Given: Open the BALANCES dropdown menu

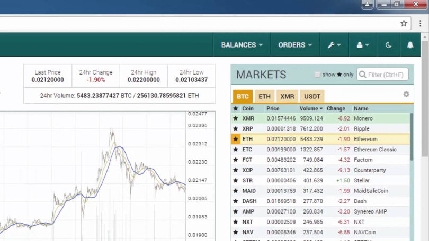Looking at the screenshot, I should 242,45.
